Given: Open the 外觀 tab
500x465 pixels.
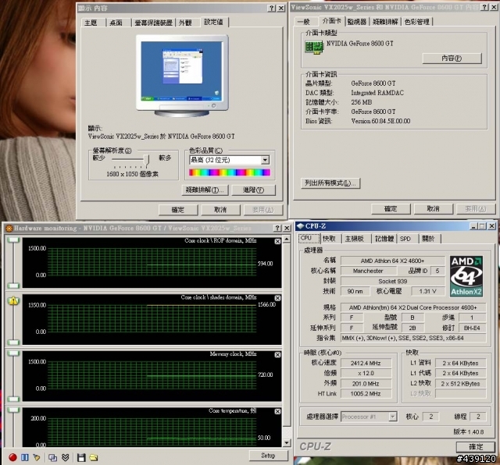Looking at the screenshot, I should point(185,23).
